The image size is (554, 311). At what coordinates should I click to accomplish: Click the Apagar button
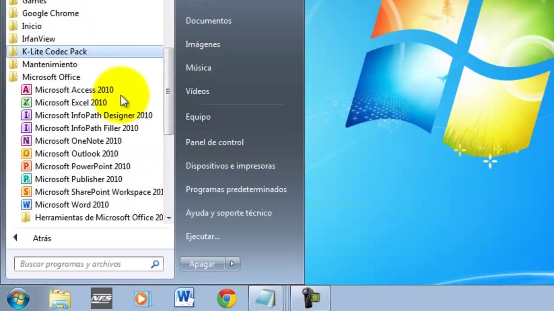[202, 264]
